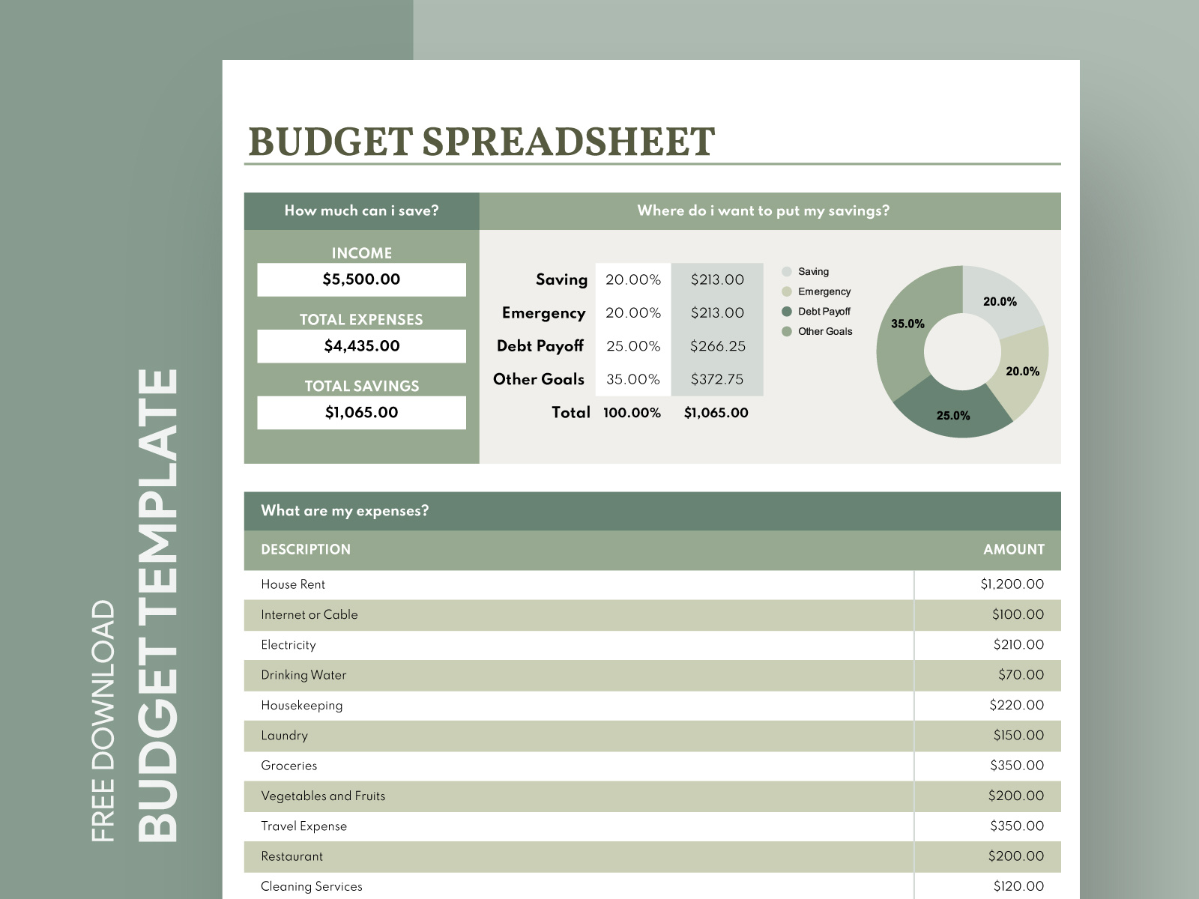The height and width of the screenshot is (899, 1199).
Task: Click the INCOME label
Action: (x=361, y=253)
